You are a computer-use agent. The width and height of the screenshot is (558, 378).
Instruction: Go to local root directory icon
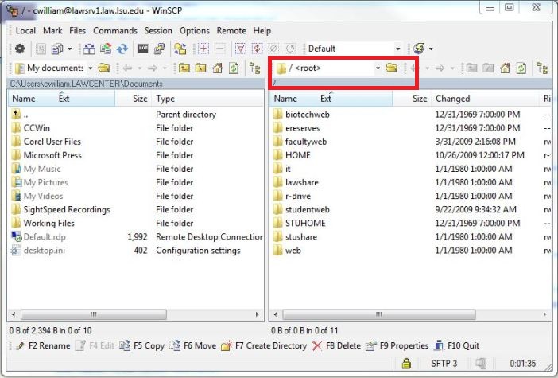[201, 68]
